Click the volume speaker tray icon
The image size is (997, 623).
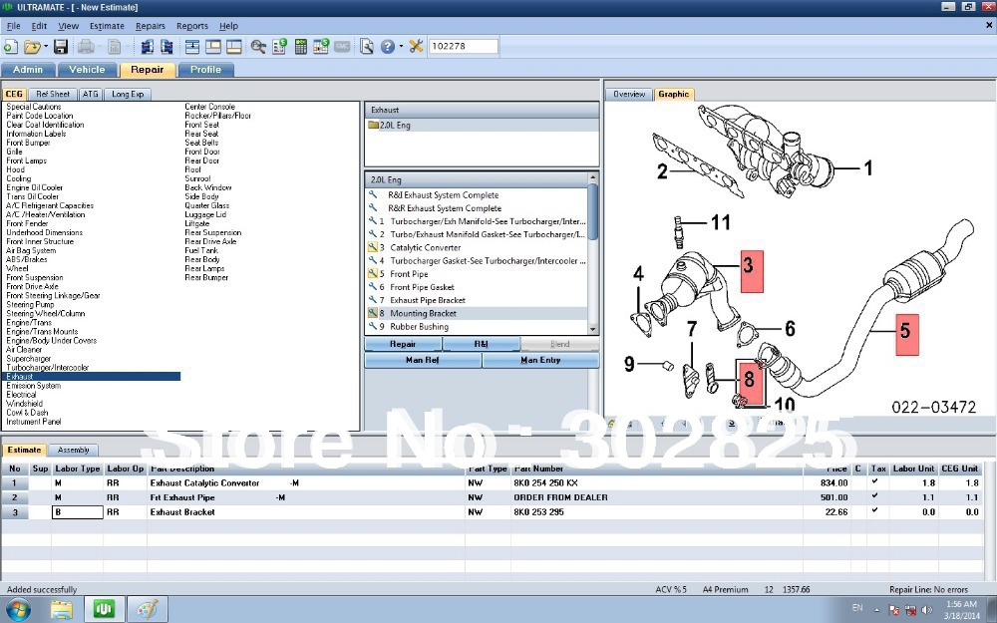(x=926, y=610)
